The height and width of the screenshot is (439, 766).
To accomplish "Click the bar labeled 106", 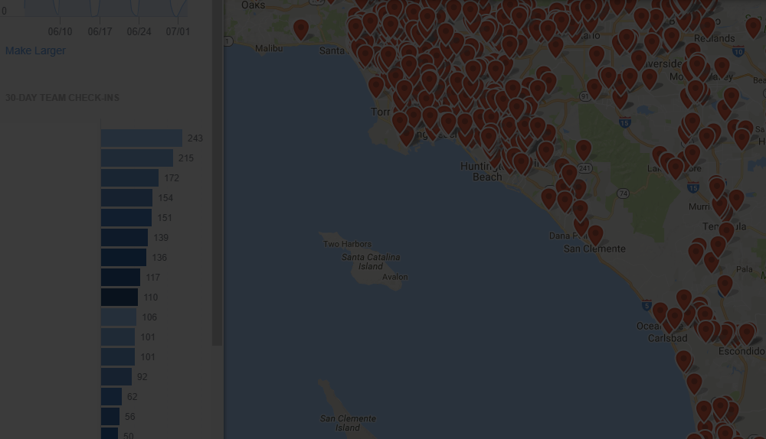I will [119, 317].
